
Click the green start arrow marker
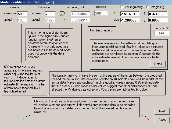23,118
